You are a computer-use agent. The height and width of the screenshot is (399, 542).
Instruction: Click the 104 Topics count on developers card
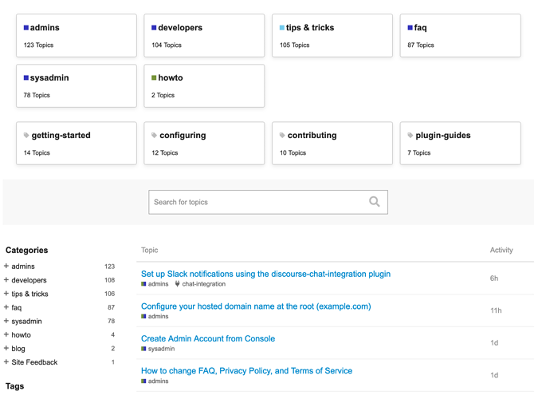(167, 45)
